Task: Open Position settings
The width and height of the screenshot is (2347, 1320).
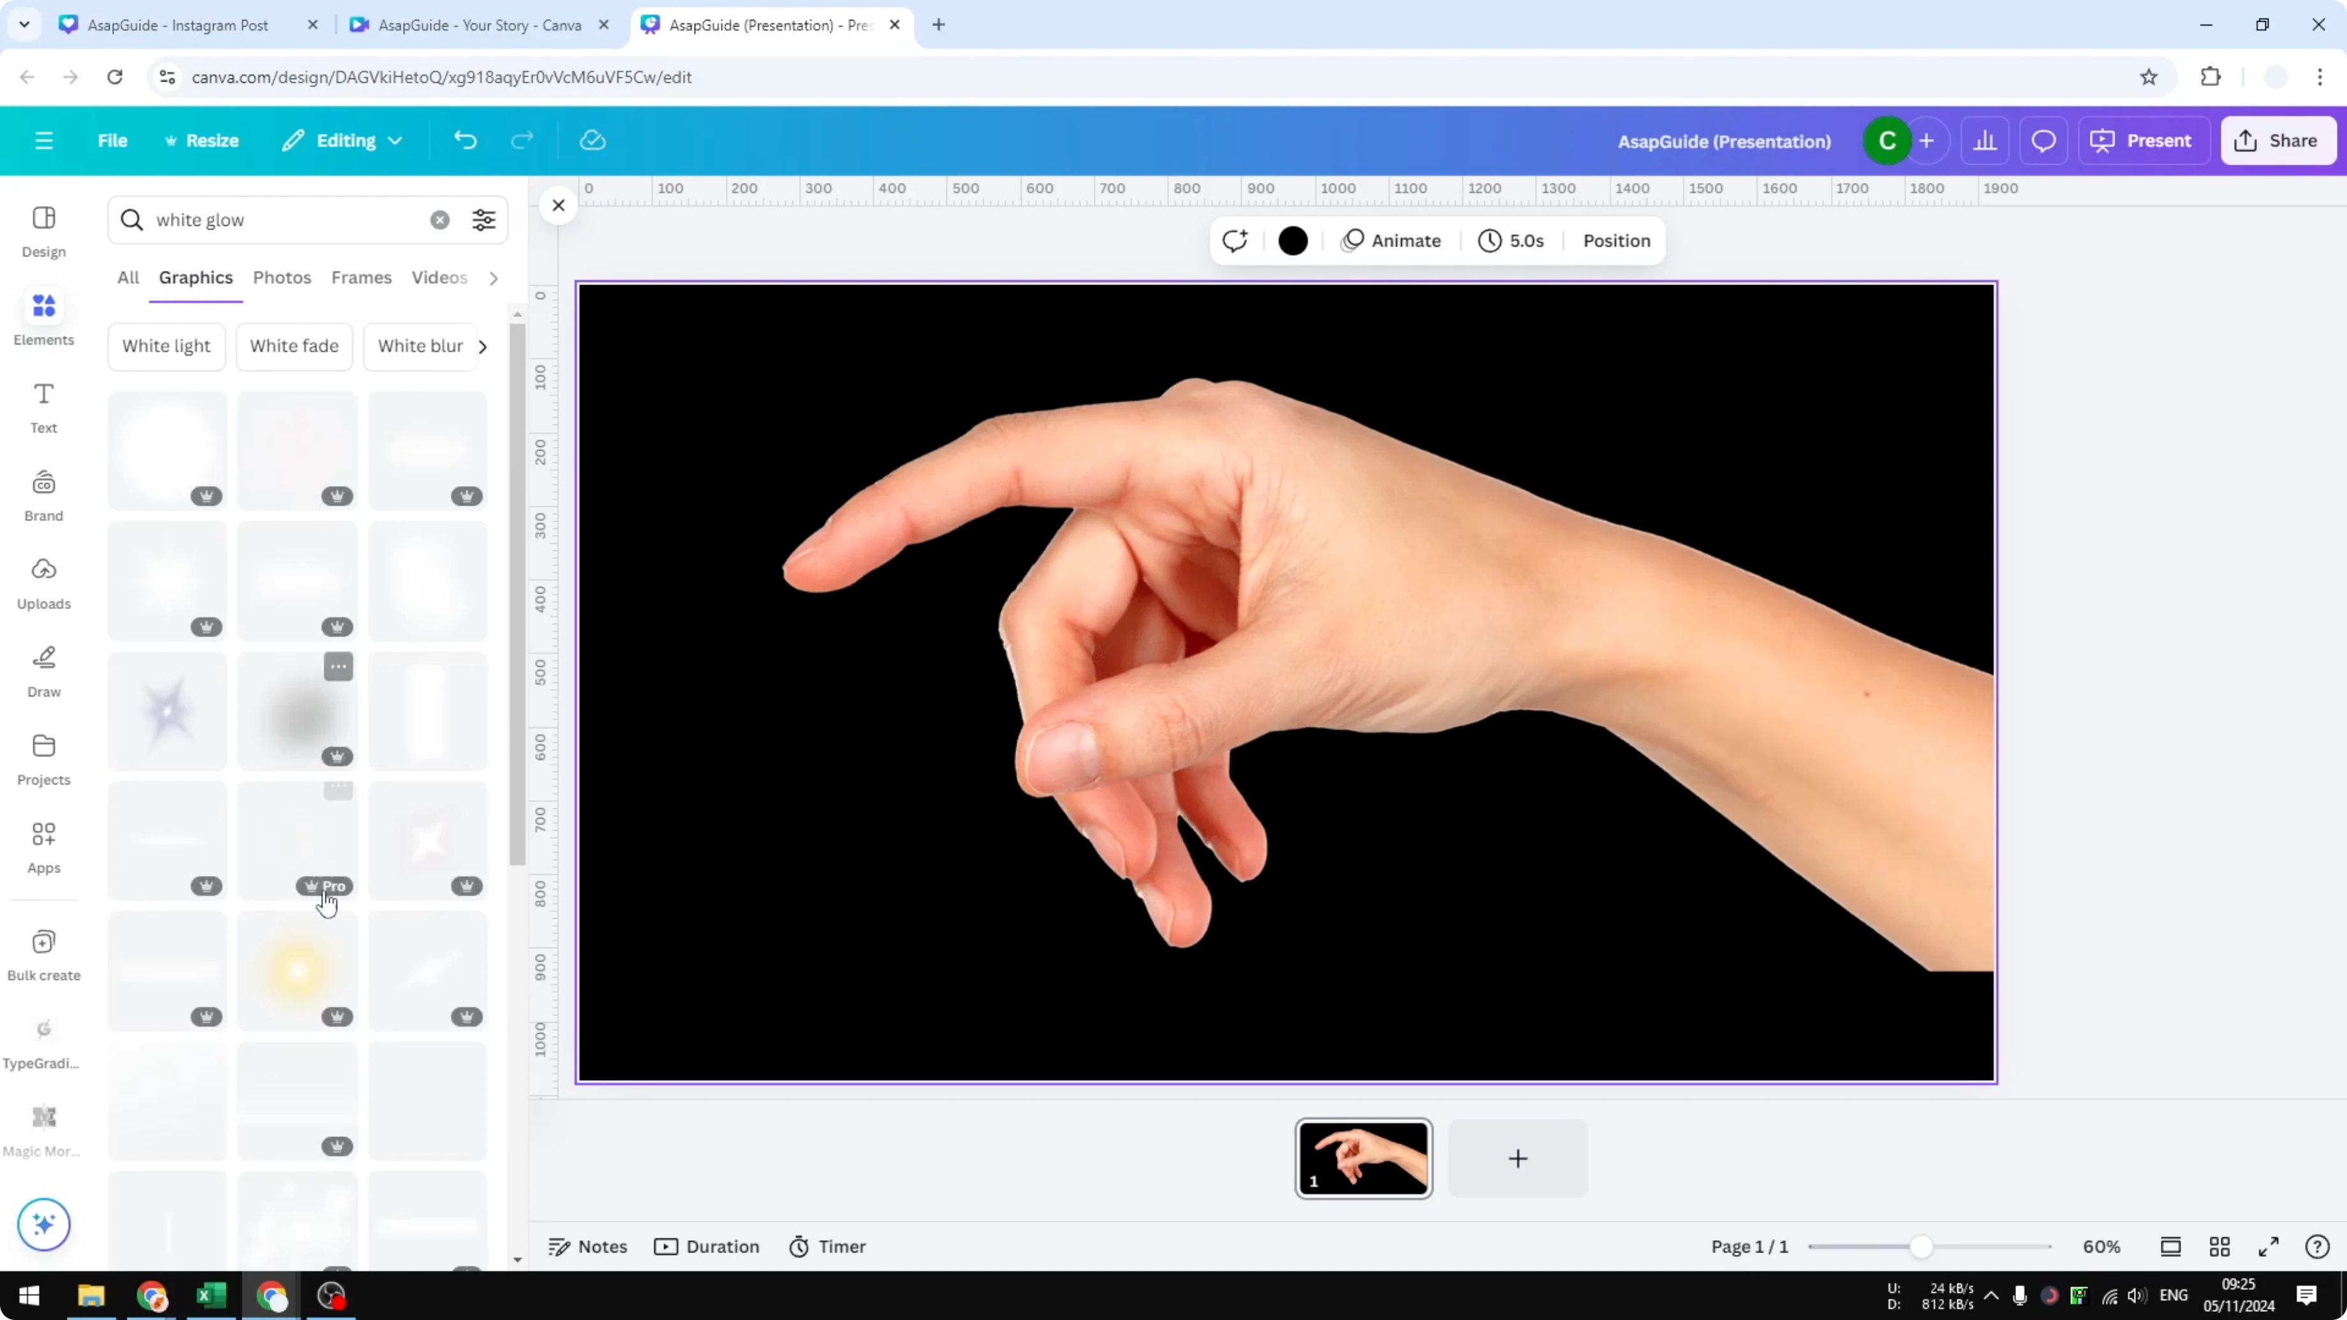Action: coord(1615,240)
